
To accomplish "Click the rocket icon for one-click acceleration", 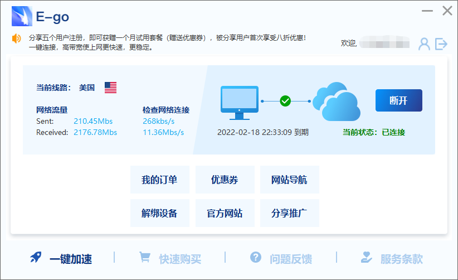I will tap(36, 258).
